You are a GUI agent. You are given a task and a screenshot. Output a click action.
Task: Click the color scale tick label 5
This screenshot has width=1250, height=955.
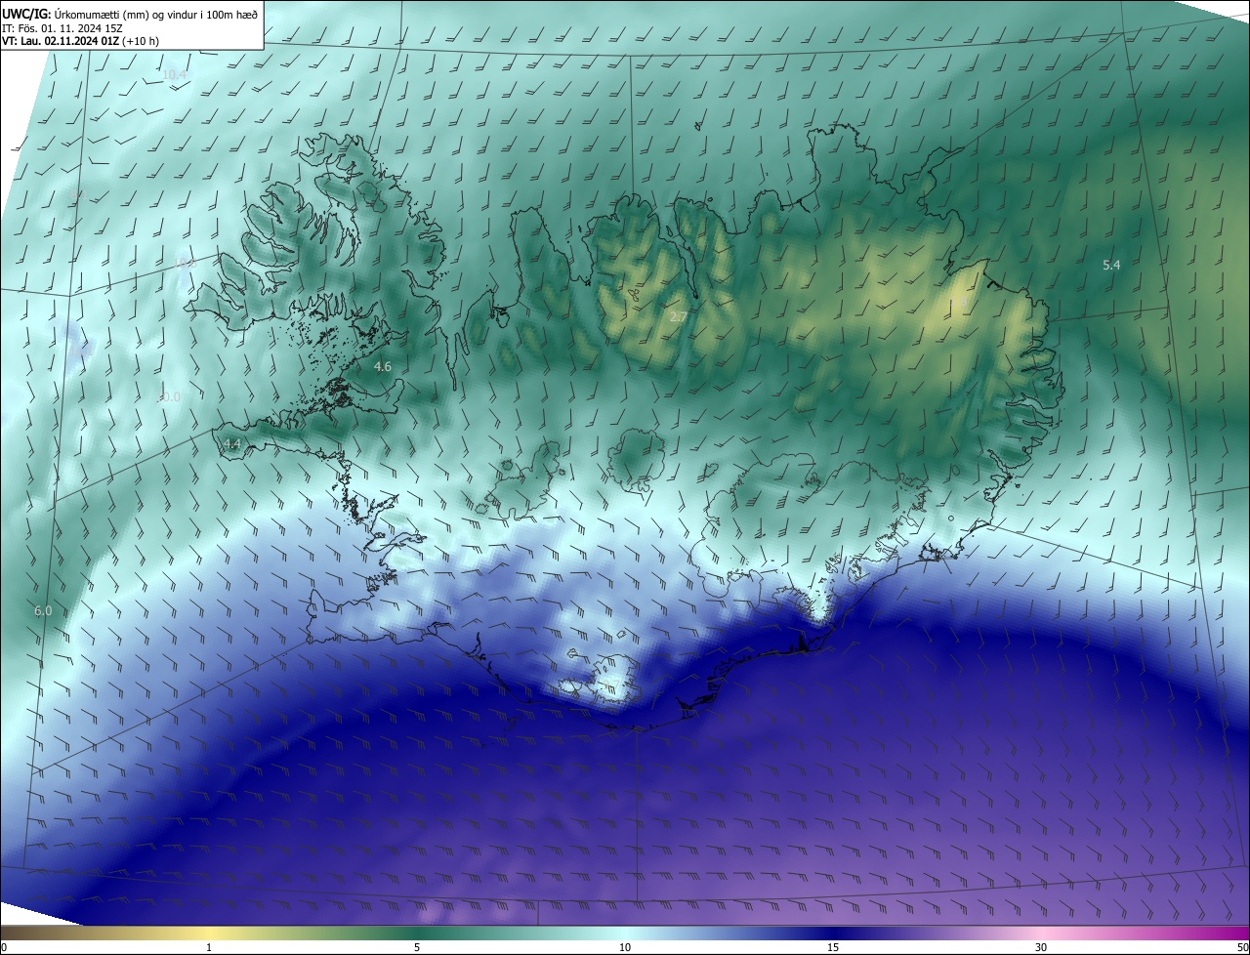[417, 948]
